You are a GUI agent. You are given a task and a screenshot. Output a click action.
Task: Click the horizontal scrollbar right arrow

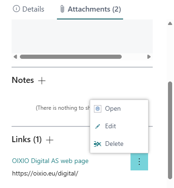[149, 57]
